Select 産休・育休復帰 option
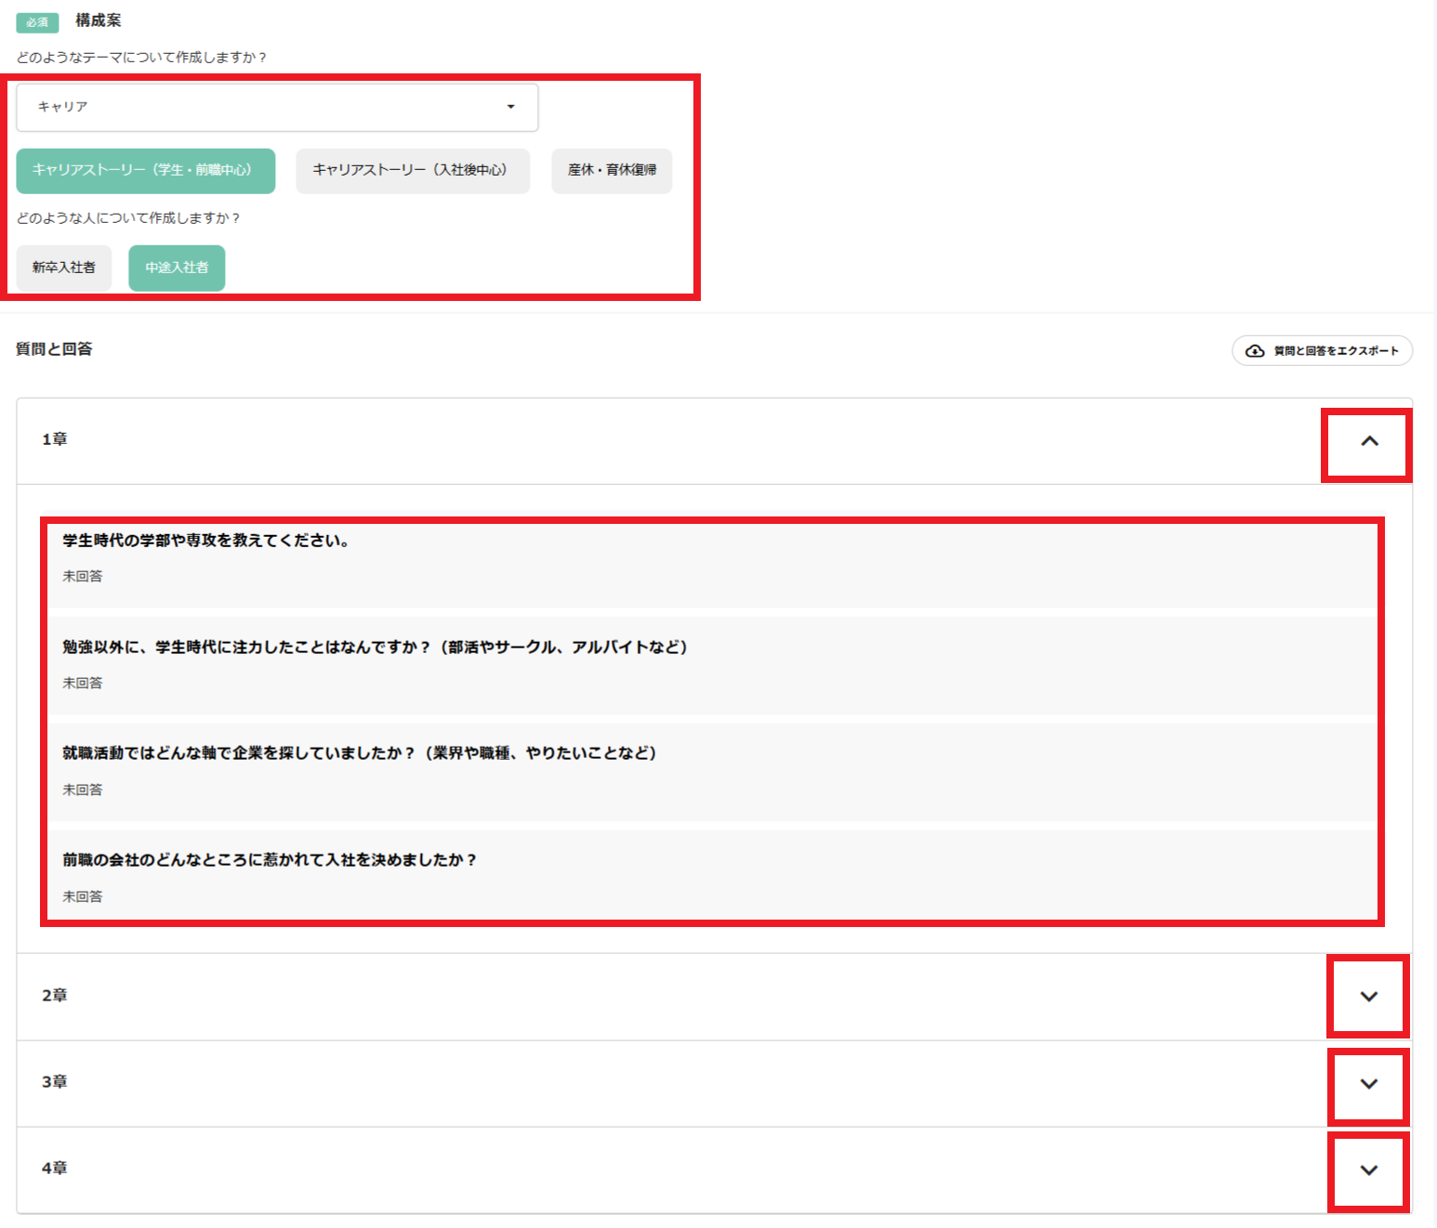Viewport: 1437px width, 1228px height. [612, 171]
